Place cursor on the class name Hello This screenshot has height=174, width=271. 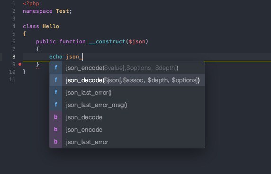click(x=51, y=26)
